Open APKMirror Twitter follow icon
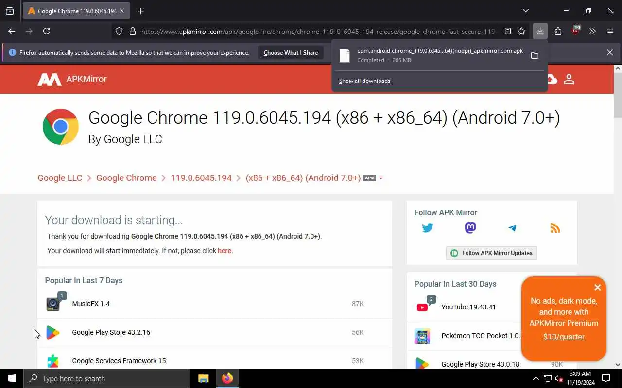 click(x=428, y=228)
